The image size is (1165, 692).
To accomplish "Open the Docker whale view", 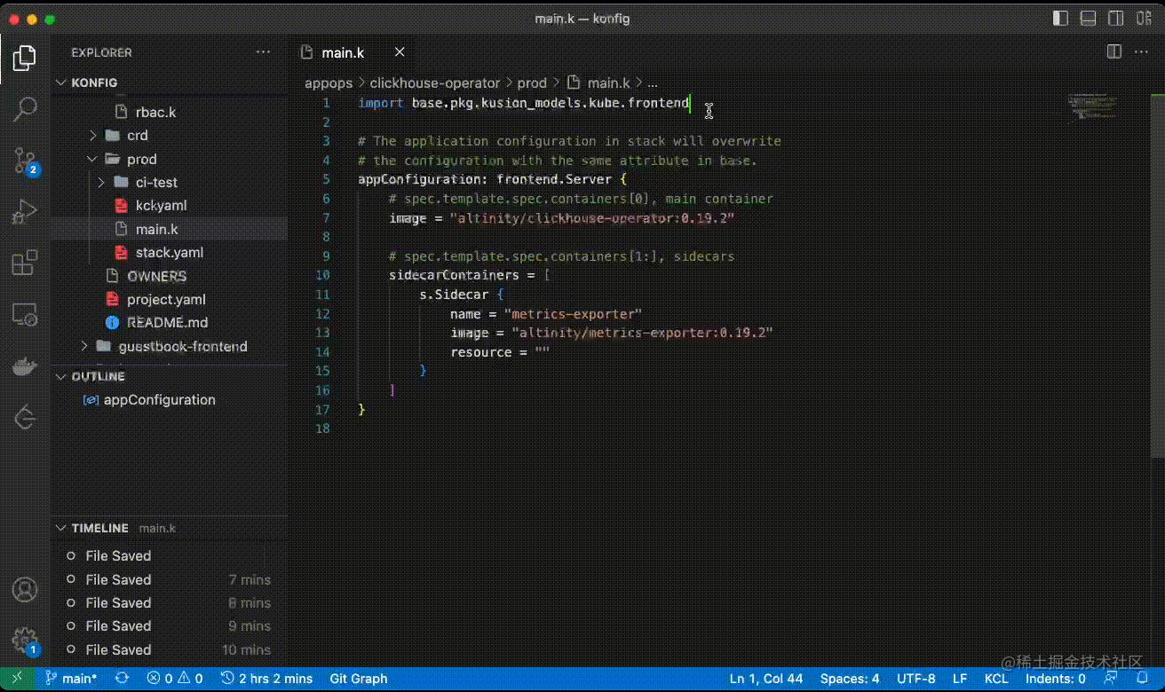I will (x=25, y=365).
